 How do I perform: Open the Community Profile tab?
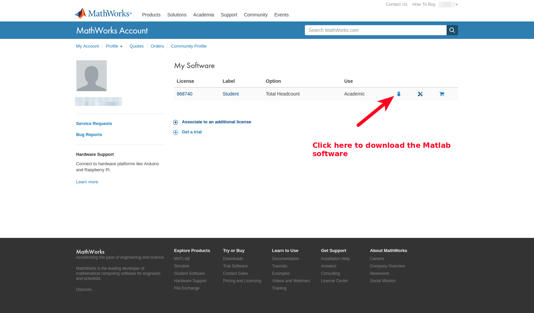coord(189,46)
